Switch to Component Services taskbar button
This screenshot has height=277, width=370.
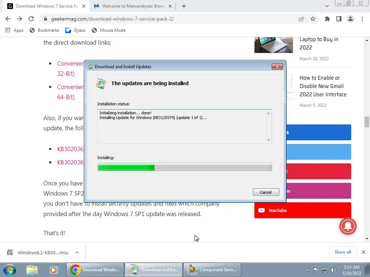click(212, 270)
